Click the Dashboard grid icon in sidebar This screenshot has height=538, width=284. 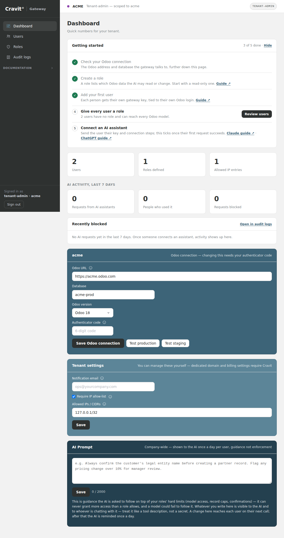[9, 26]
